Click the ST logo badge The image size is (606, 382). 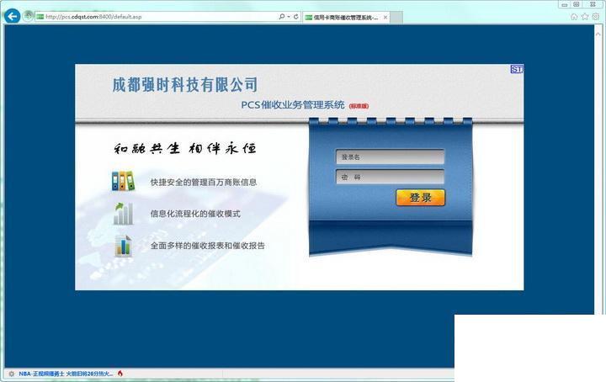[517, 69]
